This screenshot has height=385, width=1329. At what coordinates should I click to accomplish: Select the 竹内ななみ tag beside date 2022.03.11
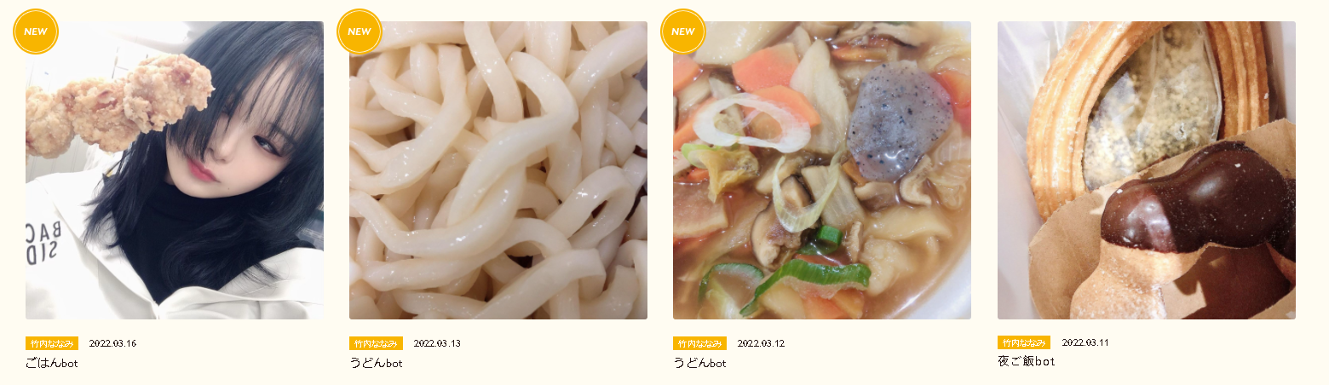(x=1024, y=342)
